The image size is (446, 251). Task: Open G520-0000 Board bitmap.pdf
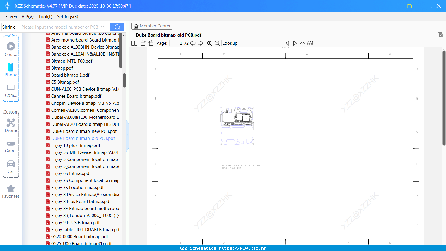77,237
